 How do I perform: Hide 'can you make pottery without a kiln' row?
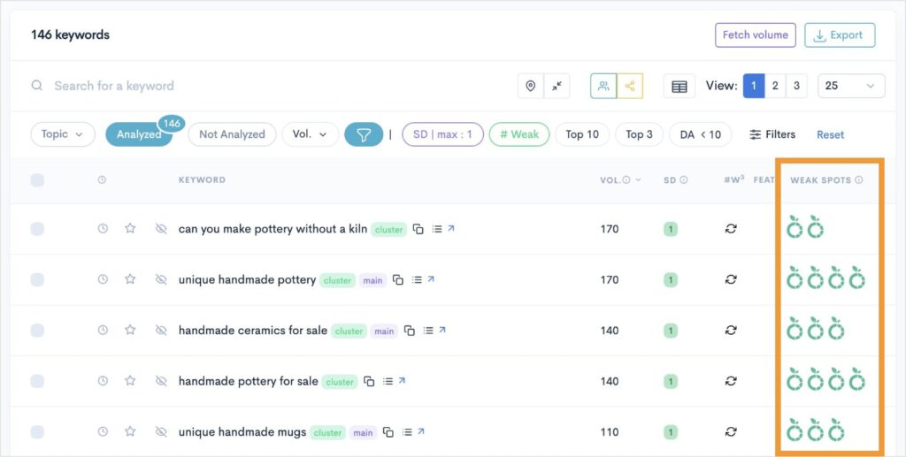(x=161, y=229)
